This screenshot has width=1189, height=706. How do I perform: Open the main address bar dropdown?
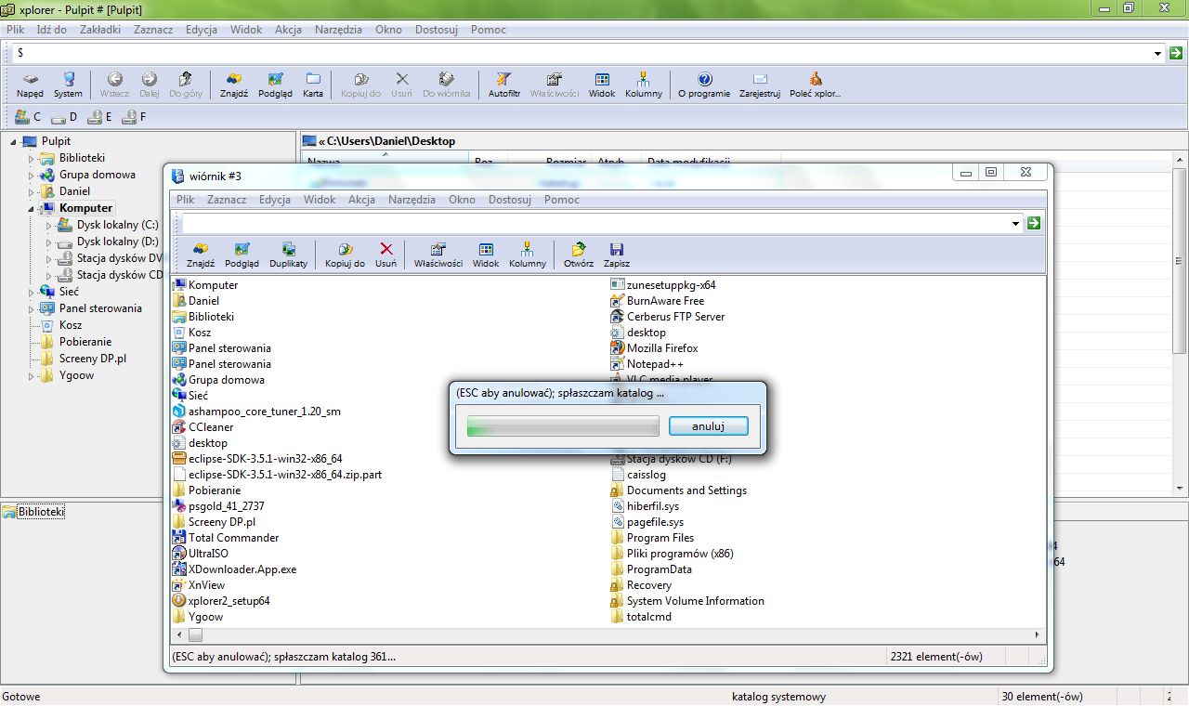(1157, 54)
